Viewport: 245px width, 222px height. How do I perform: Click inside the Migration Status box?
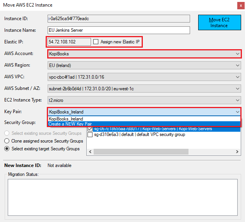123,197
